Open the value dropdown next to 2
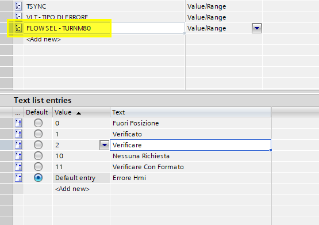Viewport: 319px width, 225px height. 105,145
